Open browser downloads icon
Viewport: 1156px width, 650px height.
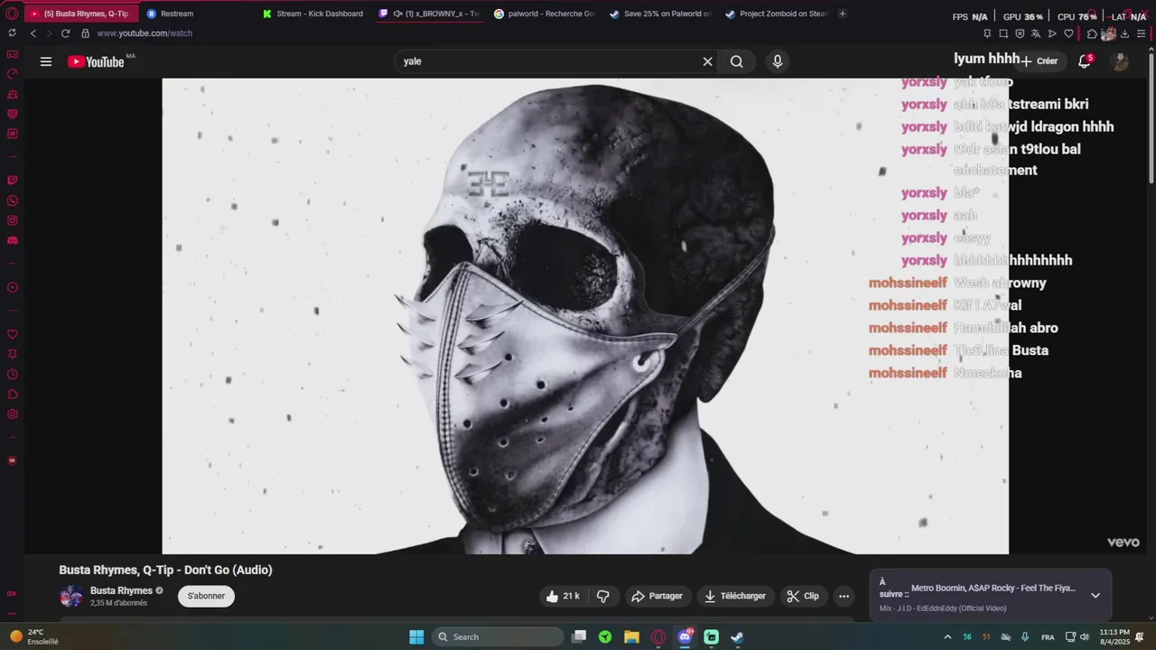1124,33
